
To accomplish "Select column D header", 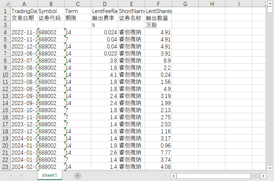I will [104, 4].
